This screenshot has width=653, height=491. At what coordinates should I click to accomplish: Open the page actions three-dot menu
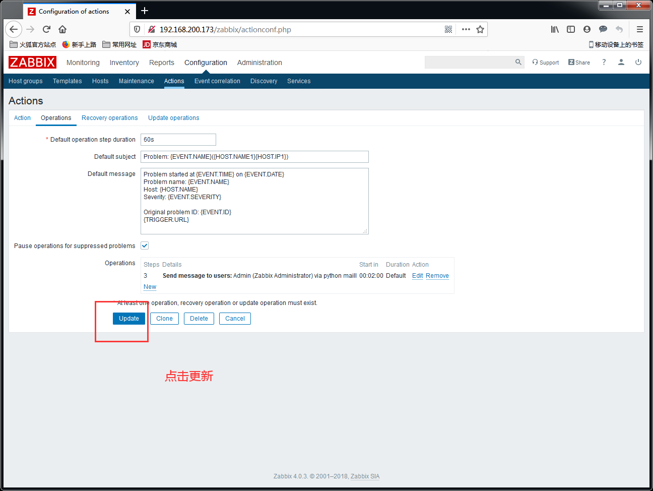pyautogui.click(x=466, y=29)
